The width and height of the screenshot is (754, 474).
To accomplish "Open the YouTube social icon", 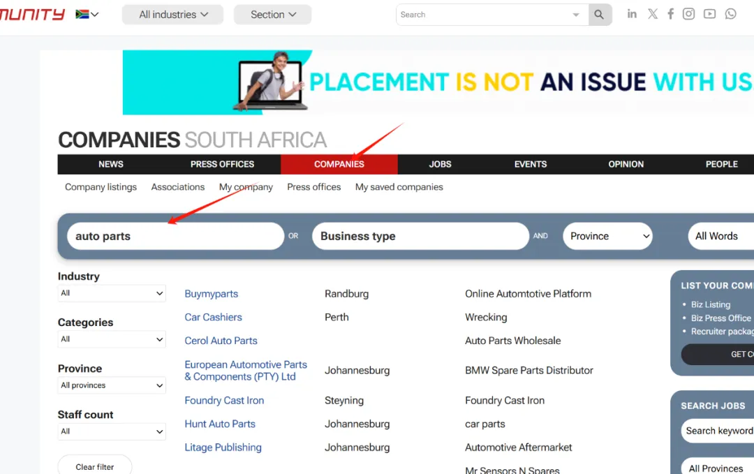I will coord(709,14).
